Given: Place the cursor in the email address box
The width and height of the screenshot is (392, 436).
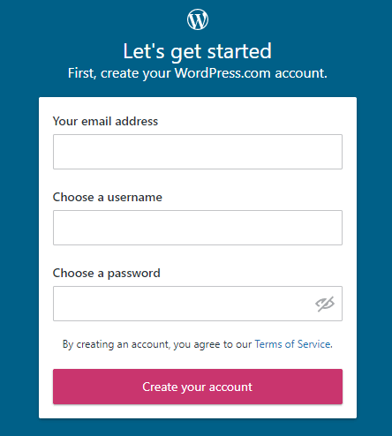Looking at the screenshot, I should 198,152.
